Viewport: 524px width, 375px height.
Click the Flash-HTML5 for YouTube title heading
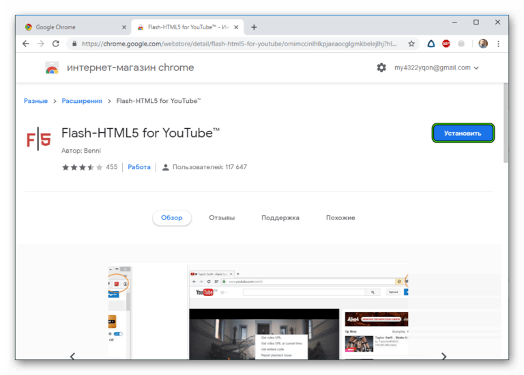141,133
